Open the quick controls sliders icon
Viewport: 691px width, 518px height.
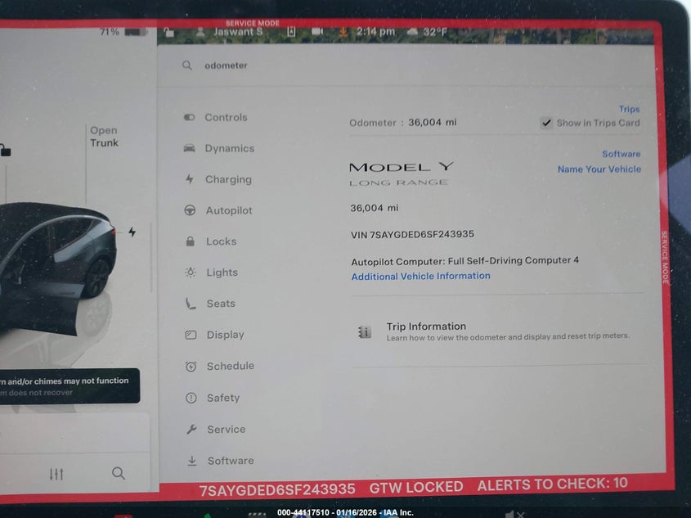56,474
